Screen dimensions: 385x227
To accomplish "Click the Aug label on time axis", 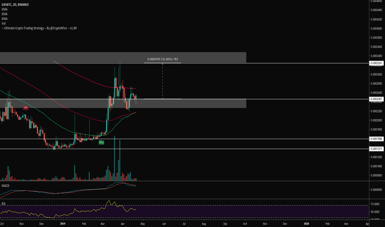I will point(204,224).
